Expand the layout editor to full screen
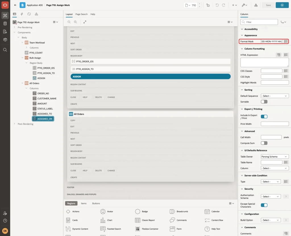The image size is (291, 236). [85, 22]
